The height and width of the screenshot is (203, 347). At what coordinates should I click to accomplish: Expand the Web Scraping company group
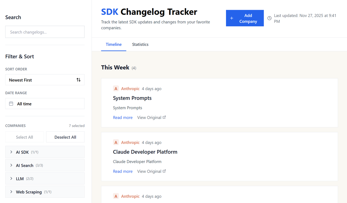(x=45, y=192)
